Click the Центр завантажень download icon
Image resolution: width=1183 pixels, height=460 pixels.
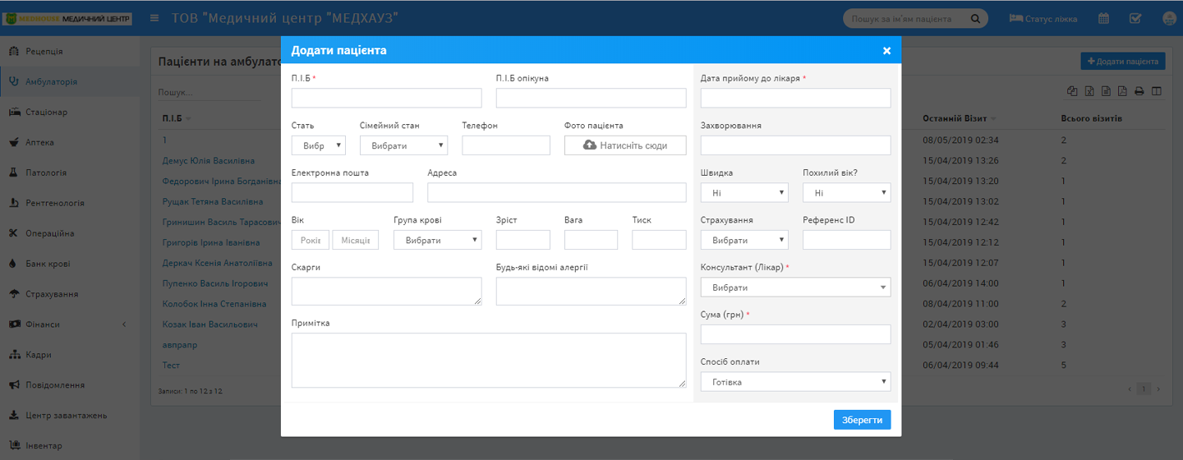point(13,416)
